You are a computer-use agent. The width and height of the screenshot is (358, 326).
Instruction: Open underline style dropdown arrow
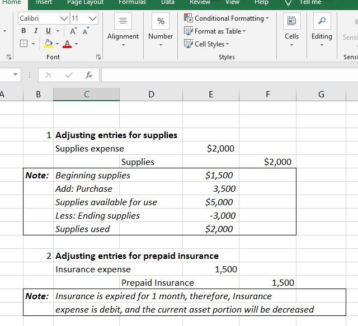58,31
